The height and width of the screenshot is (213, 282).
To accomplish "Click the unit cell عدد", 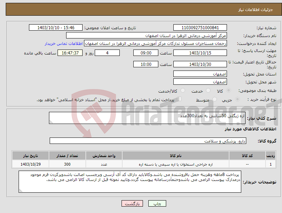I will point(104,164).
